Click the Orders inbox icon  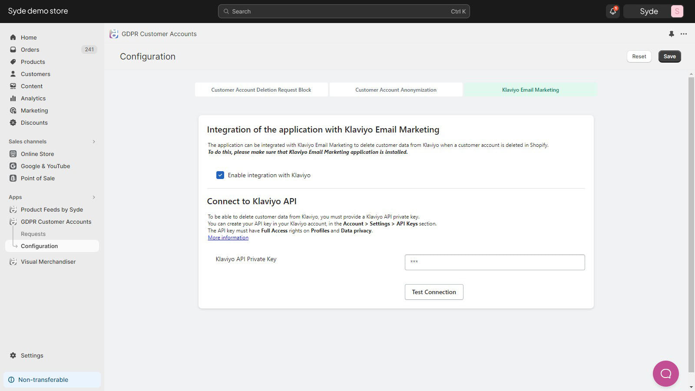(x=13, y=50)
